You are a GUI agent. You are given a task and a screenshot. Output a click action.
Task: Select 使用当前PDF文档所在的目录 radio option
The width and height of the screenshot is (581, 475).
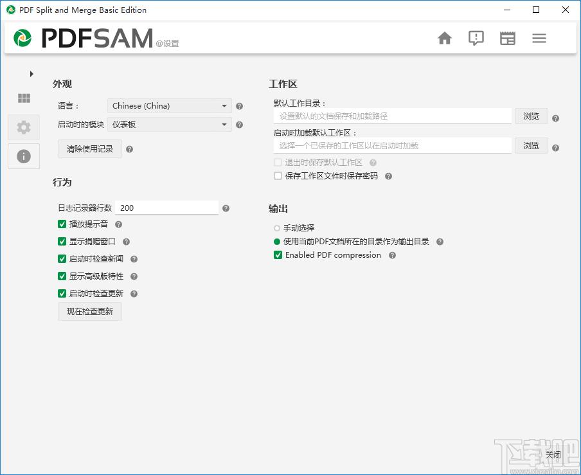pyautogui.click(x=277, y=242)
